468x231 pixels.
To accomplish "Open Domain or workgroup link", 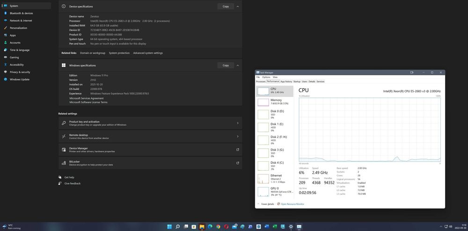I will point(93,53).
